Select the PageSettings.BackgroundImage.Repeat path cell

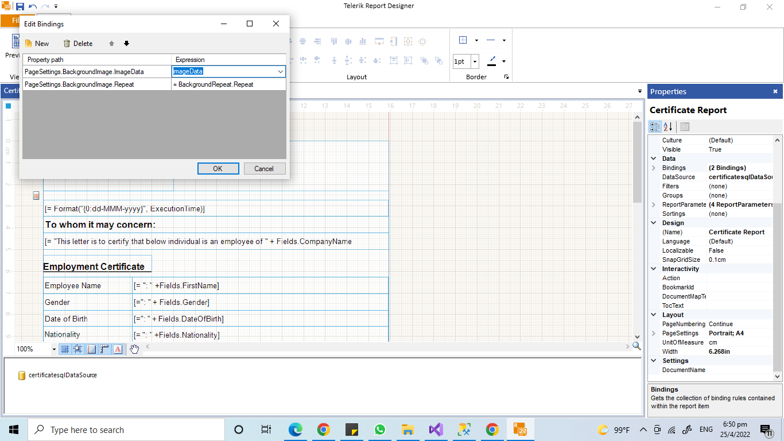tap(97, 84)
